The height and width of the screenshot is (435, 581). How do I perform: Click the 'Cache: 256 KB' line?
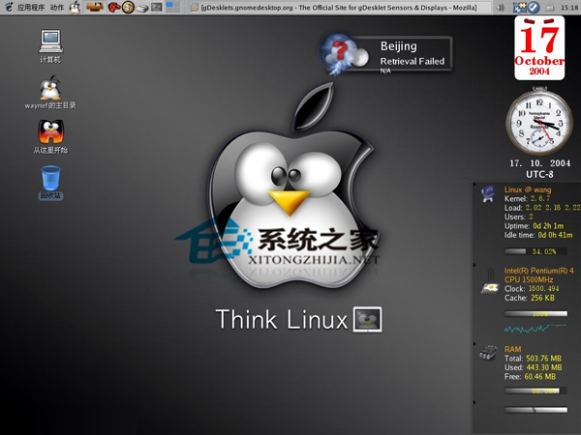[530, 298]
